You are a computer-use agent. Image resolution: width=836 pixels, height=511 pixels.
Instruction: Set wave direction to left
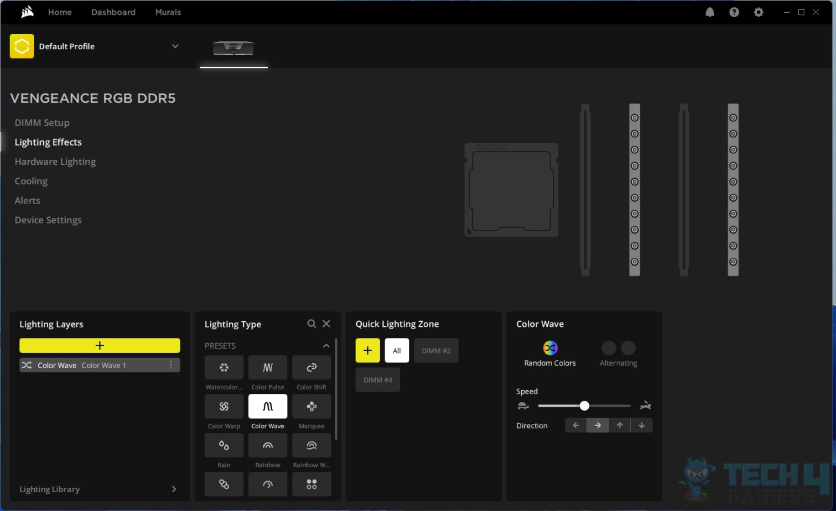[x=576, y=425]
